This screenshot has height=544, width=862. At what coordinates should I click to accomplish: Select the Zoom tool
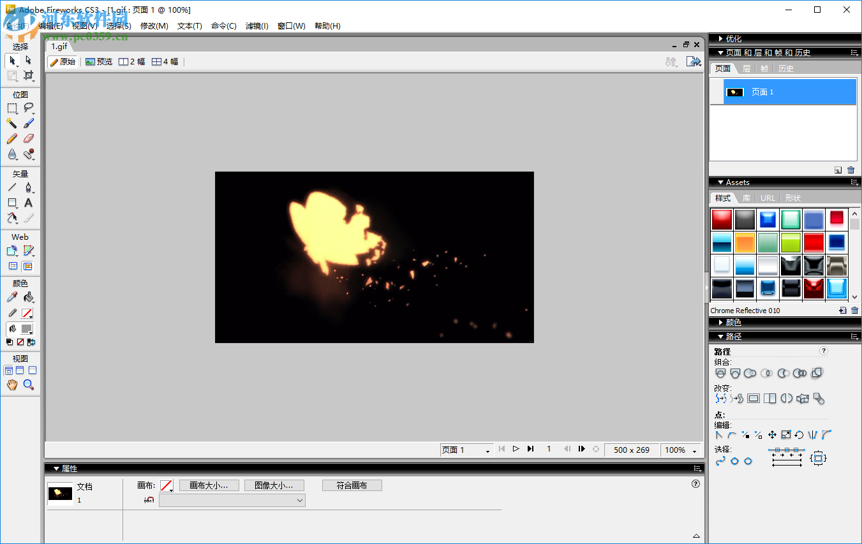click(29, 384)
